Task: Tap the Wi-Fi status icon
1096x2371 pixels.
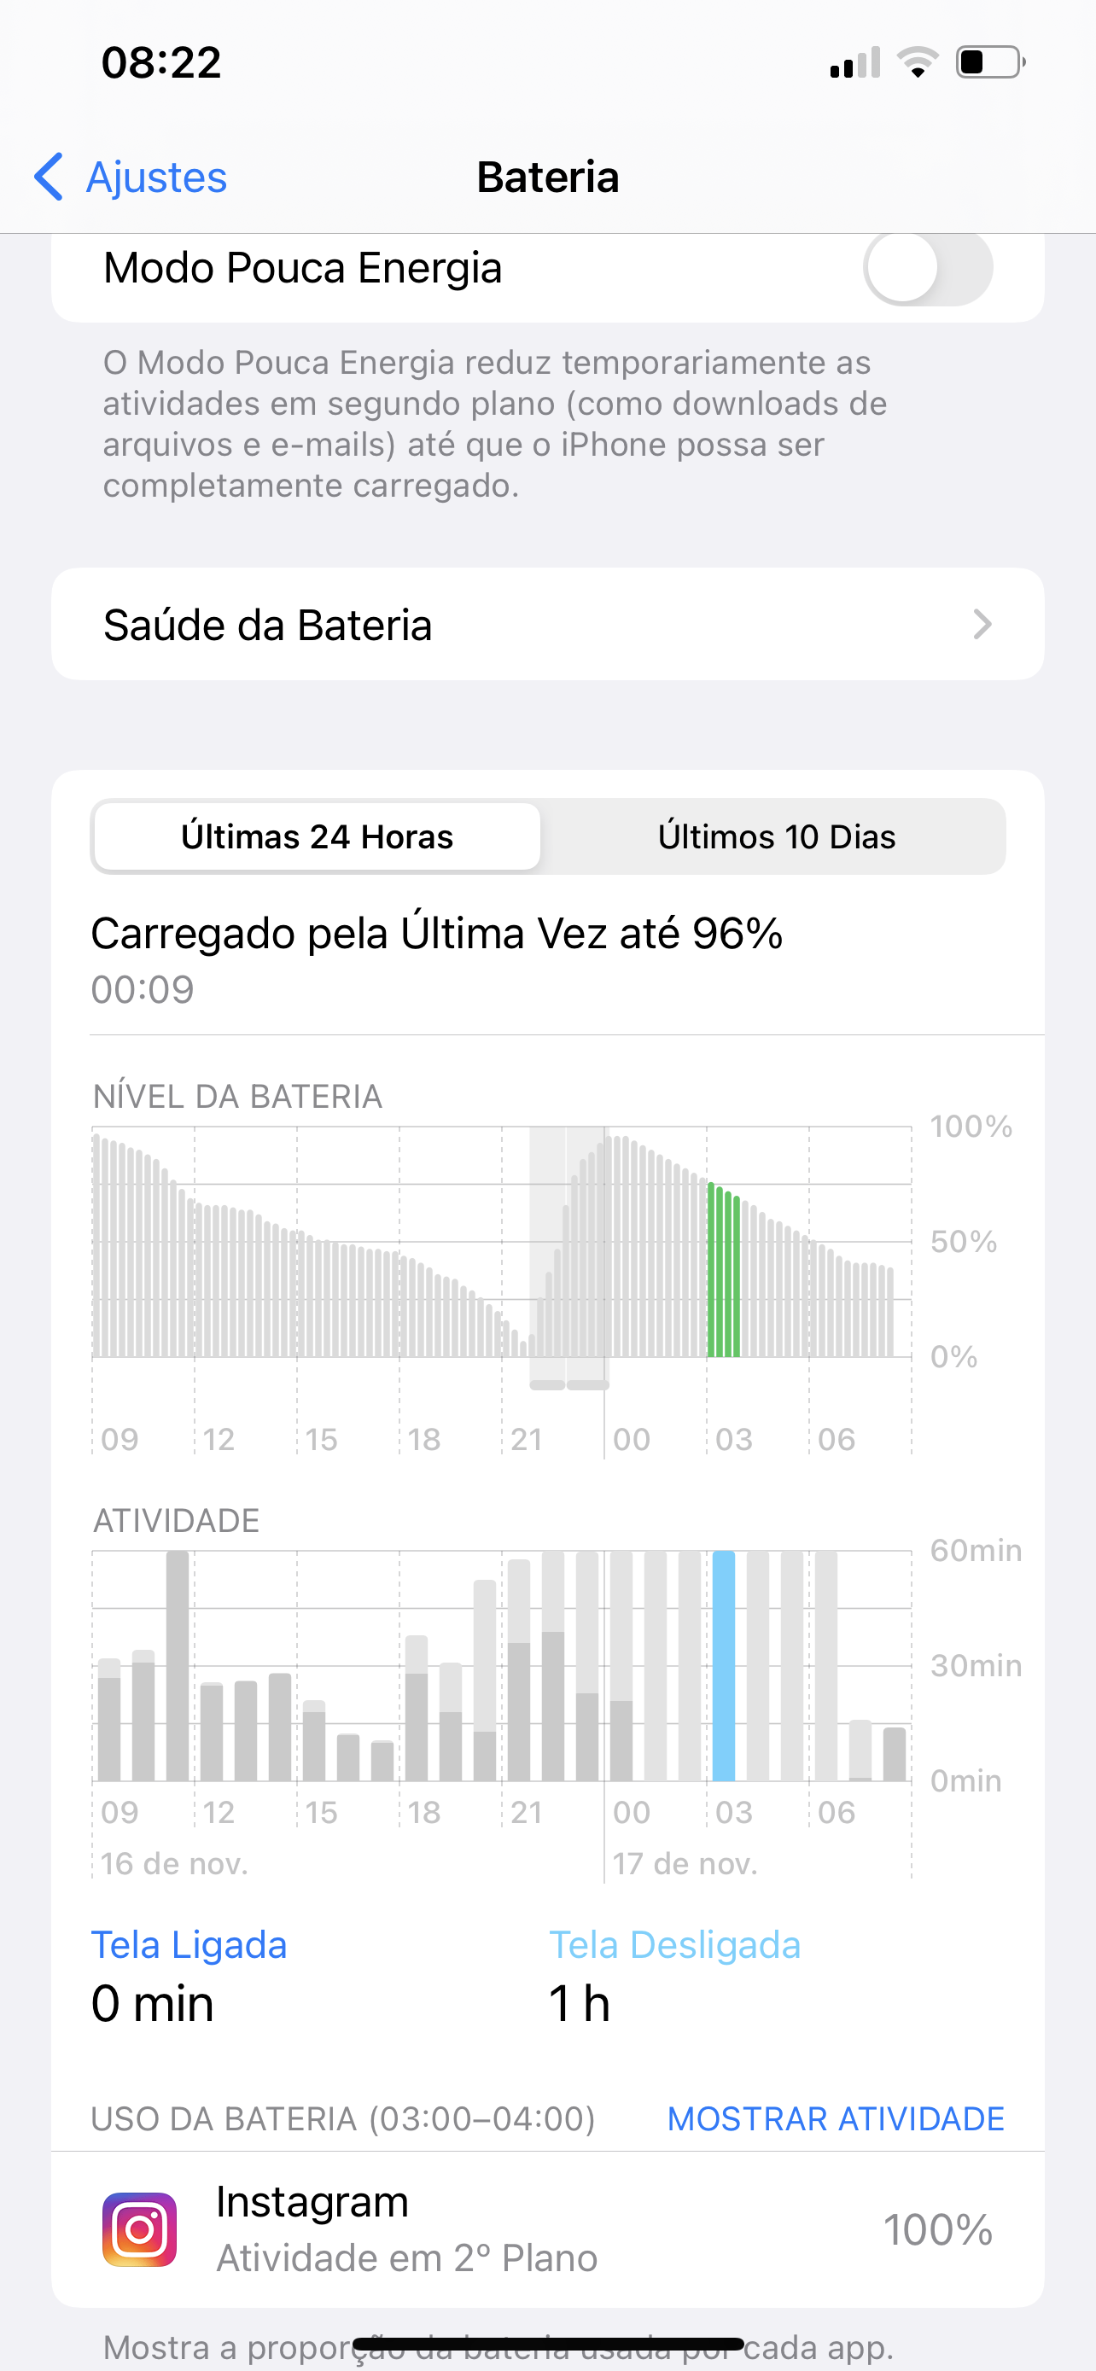Action: (x=917, y=62)
